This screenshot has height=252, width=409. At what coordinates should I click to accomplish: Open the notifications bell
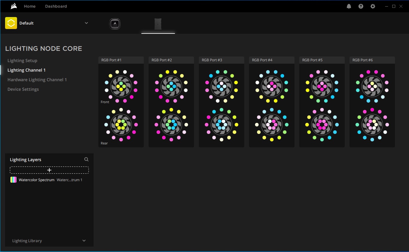(x=349, y=6)
